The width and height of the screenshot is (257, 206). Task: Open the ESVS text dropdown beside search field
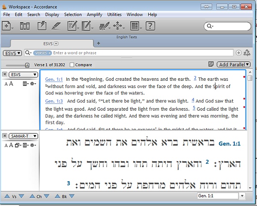tap(12, 53)
